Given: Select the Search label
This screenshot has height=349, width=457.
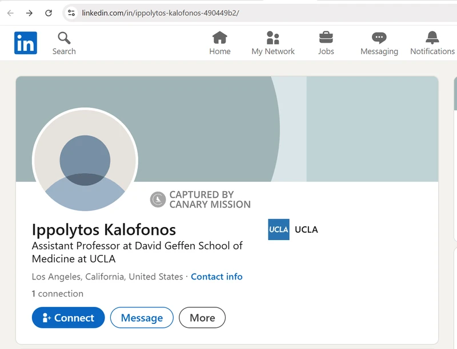Looking at the screenshot, I should tap(64, 51).
